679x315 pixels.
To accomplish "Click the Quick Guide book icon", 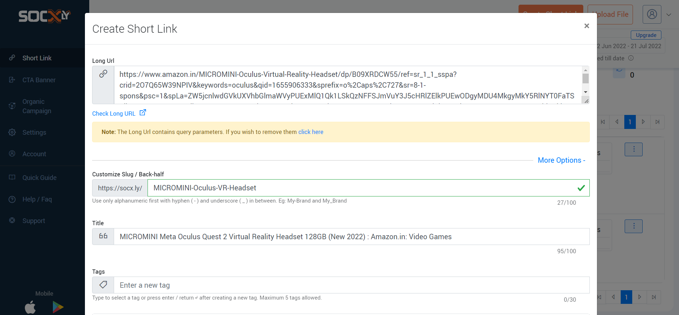I will (x=12, y=177).
